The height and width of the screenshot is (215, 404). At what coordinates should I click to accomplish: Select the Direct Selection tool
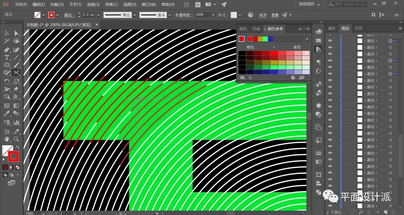point(16,33)
